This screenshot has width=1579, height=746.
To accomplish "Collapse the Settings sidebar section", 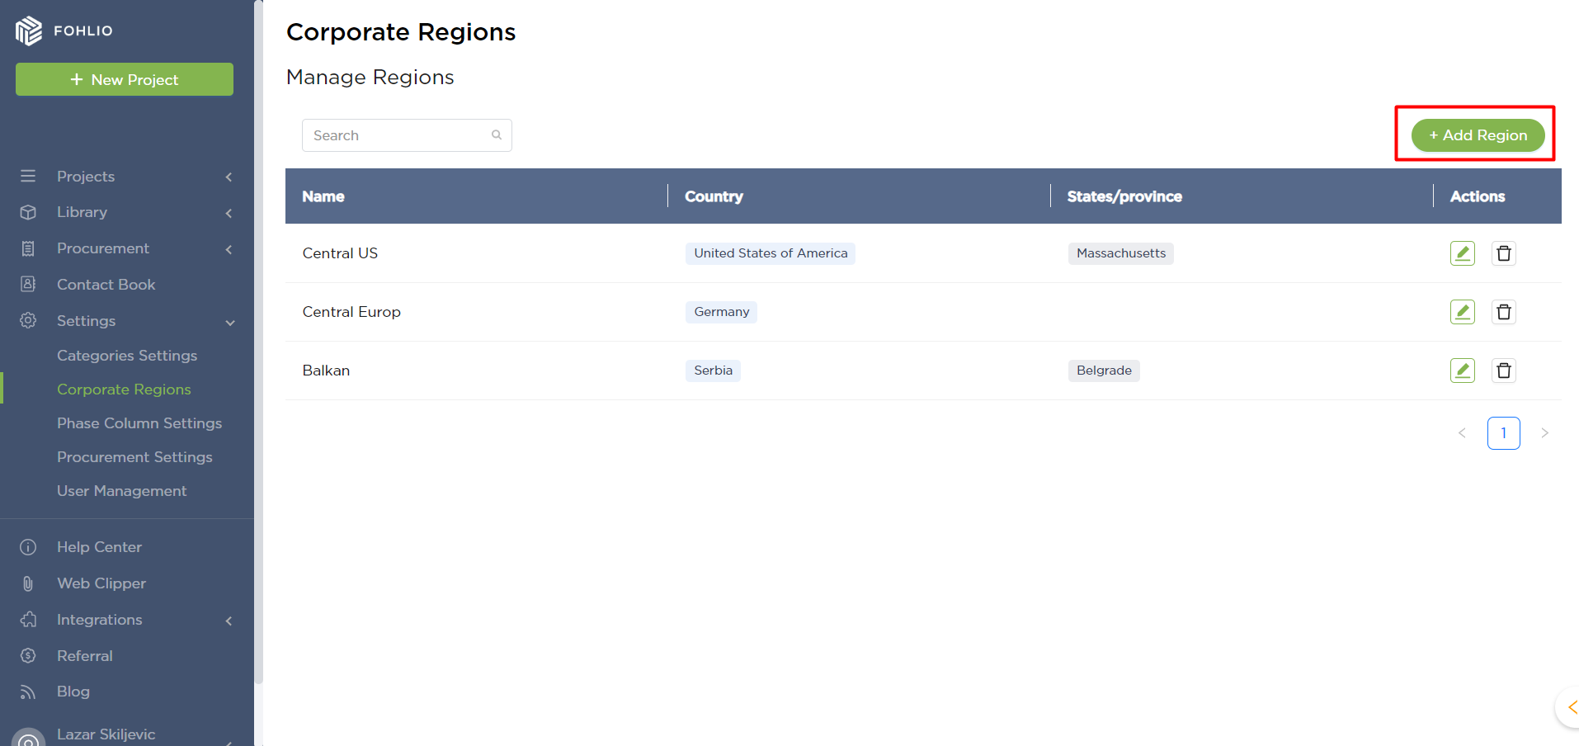I will click(86, 321).
